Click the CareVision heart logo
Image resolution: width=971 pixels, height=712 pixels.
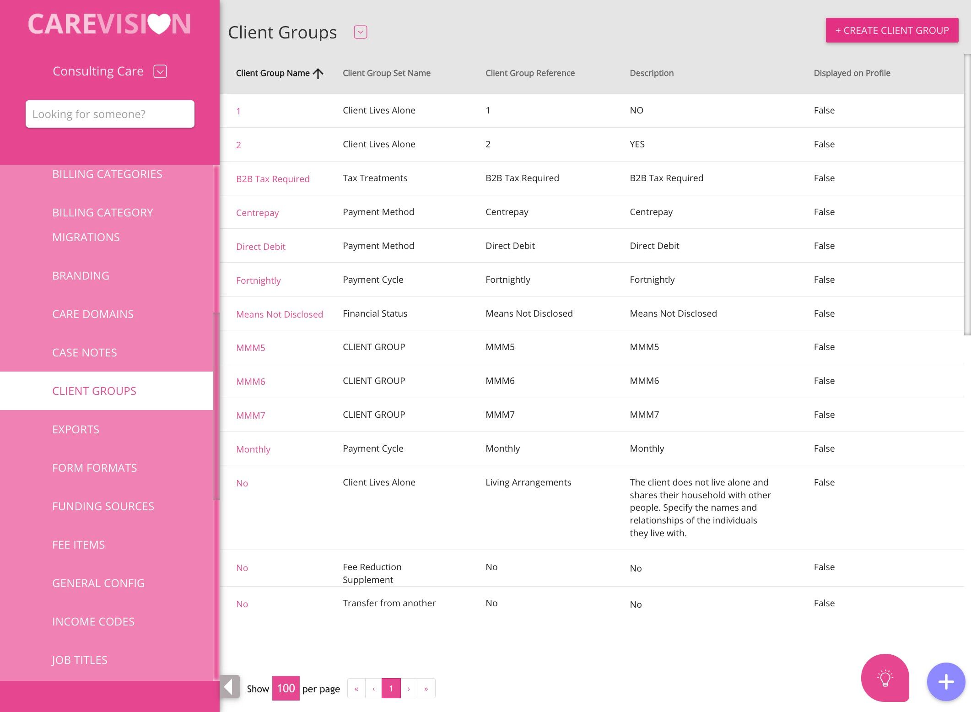(109, 24)
